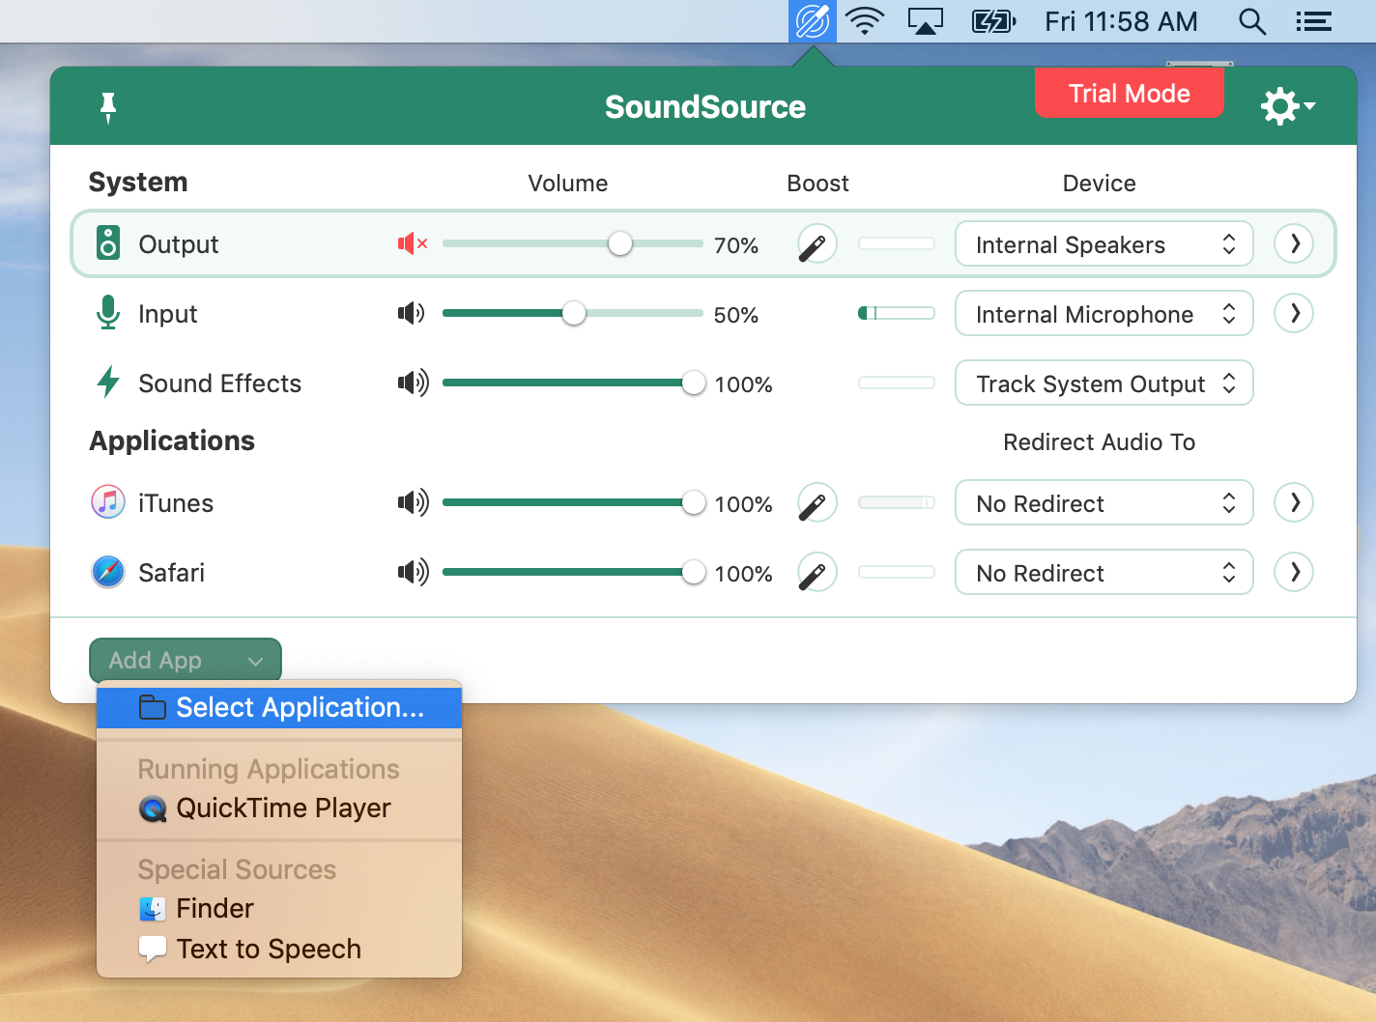
Task: Adjust the Safari volume slider
Action: (x=572, y=573)
